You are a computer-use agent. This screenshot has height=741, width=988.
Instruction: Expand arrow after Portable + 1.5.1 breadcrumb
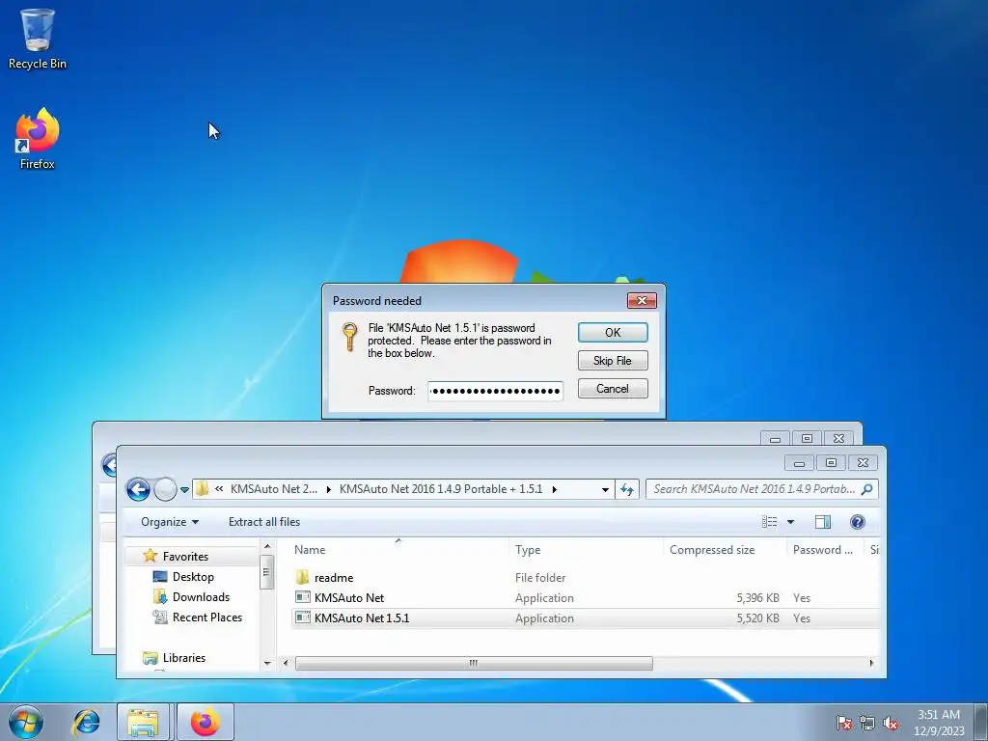[x=555, y=489]
